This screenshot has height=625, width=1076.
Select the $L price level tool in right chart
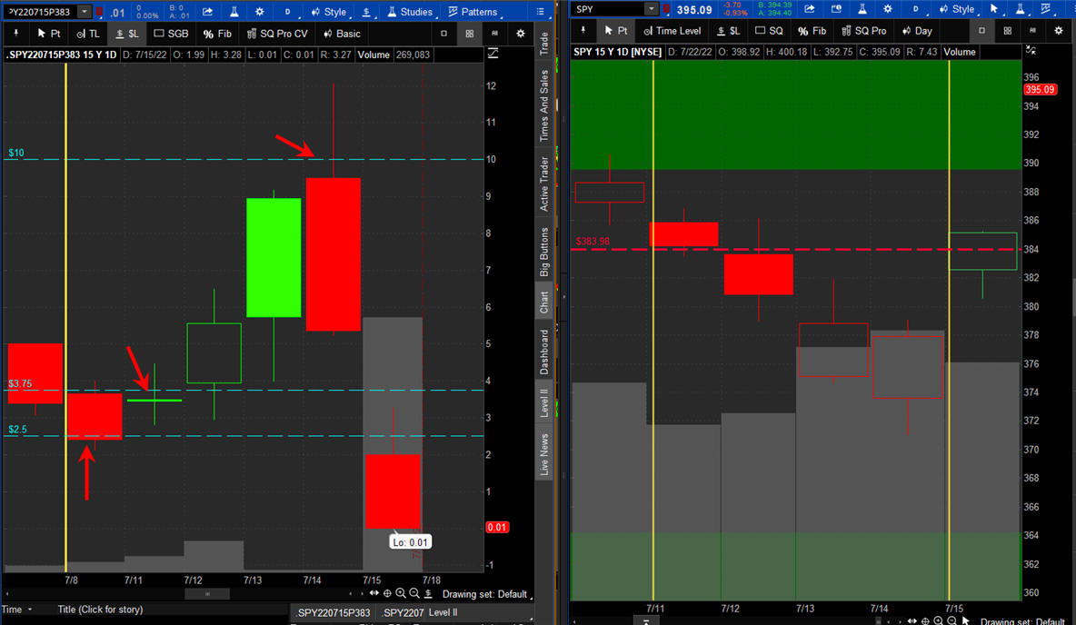tap(728, 30)
